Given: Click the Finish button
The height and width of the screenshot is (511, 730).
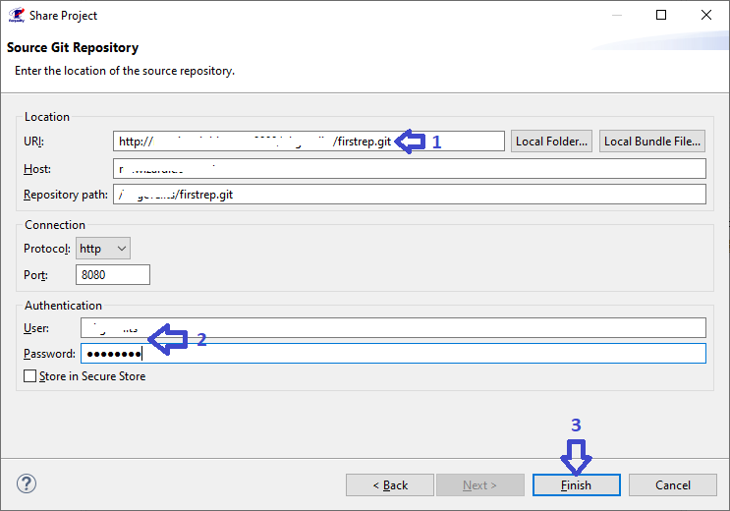Looking at the screenshot, I should coord(577,484).
